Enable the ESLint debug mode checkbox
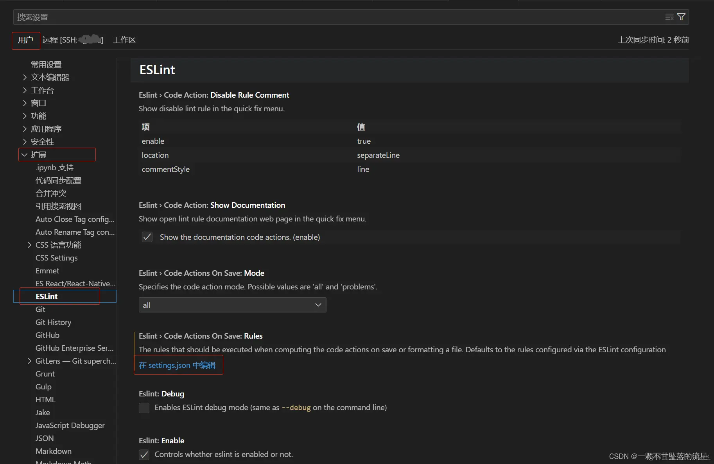The image size is (714, 464). click(x=144, y=408)
